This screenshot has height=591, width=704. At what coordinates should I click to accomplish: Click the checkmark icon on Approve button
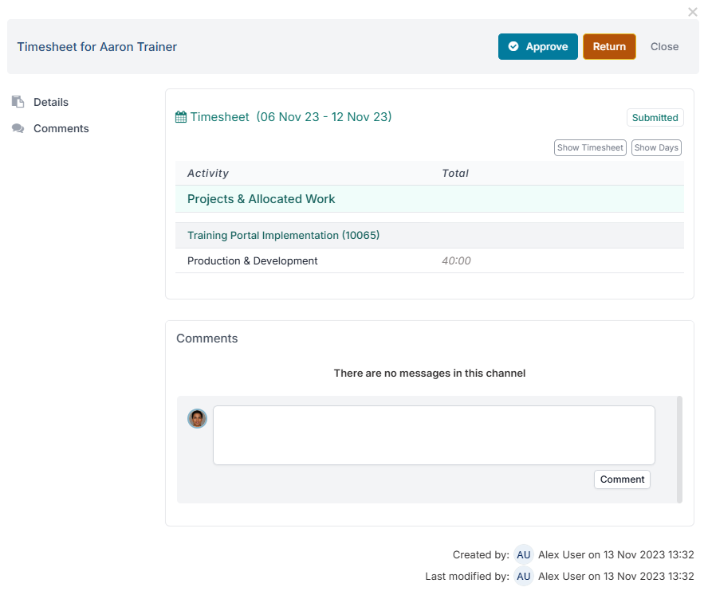[x=513, y=47]
